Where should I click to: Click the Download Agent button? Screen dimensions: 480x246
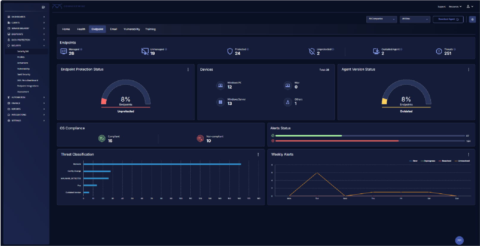(x=448, y=19)
